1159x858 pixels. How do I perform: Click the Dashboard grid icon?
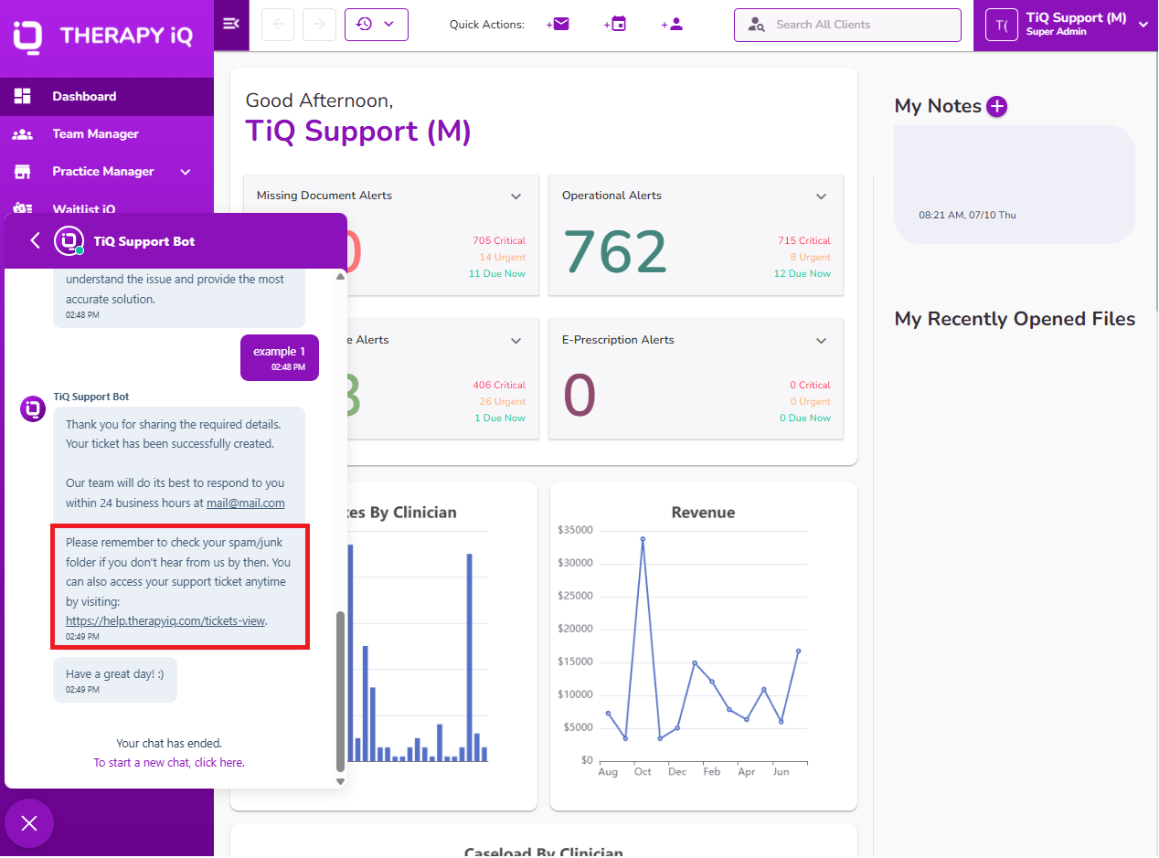pos(23,96)
